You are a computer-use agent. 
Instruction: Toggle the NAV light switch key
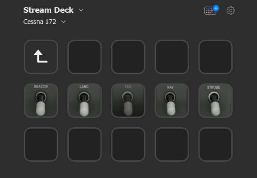pyautogui.click(x=172, y=101)
